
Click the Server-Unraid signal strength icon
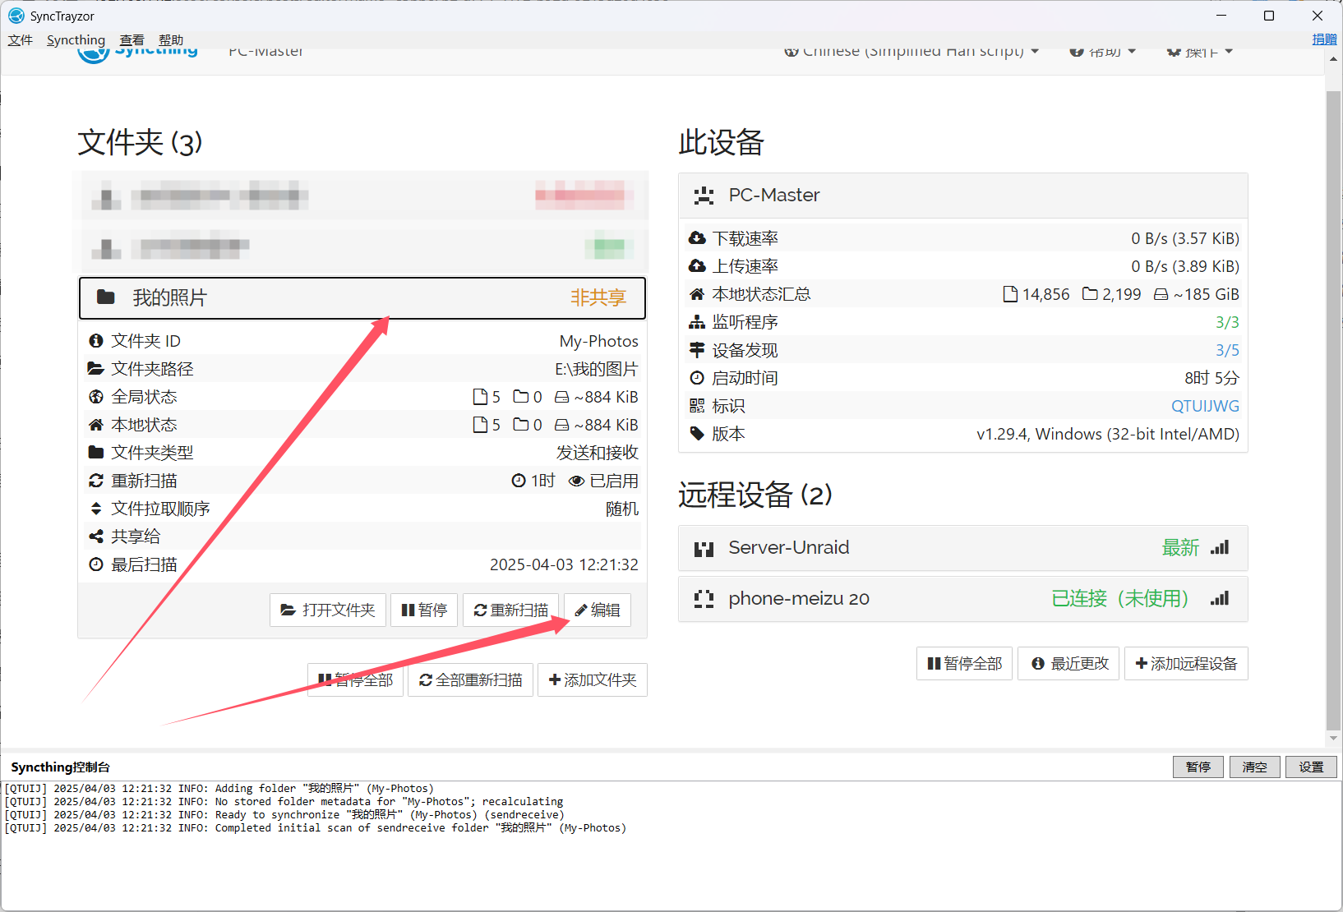tap(1220, 548)
